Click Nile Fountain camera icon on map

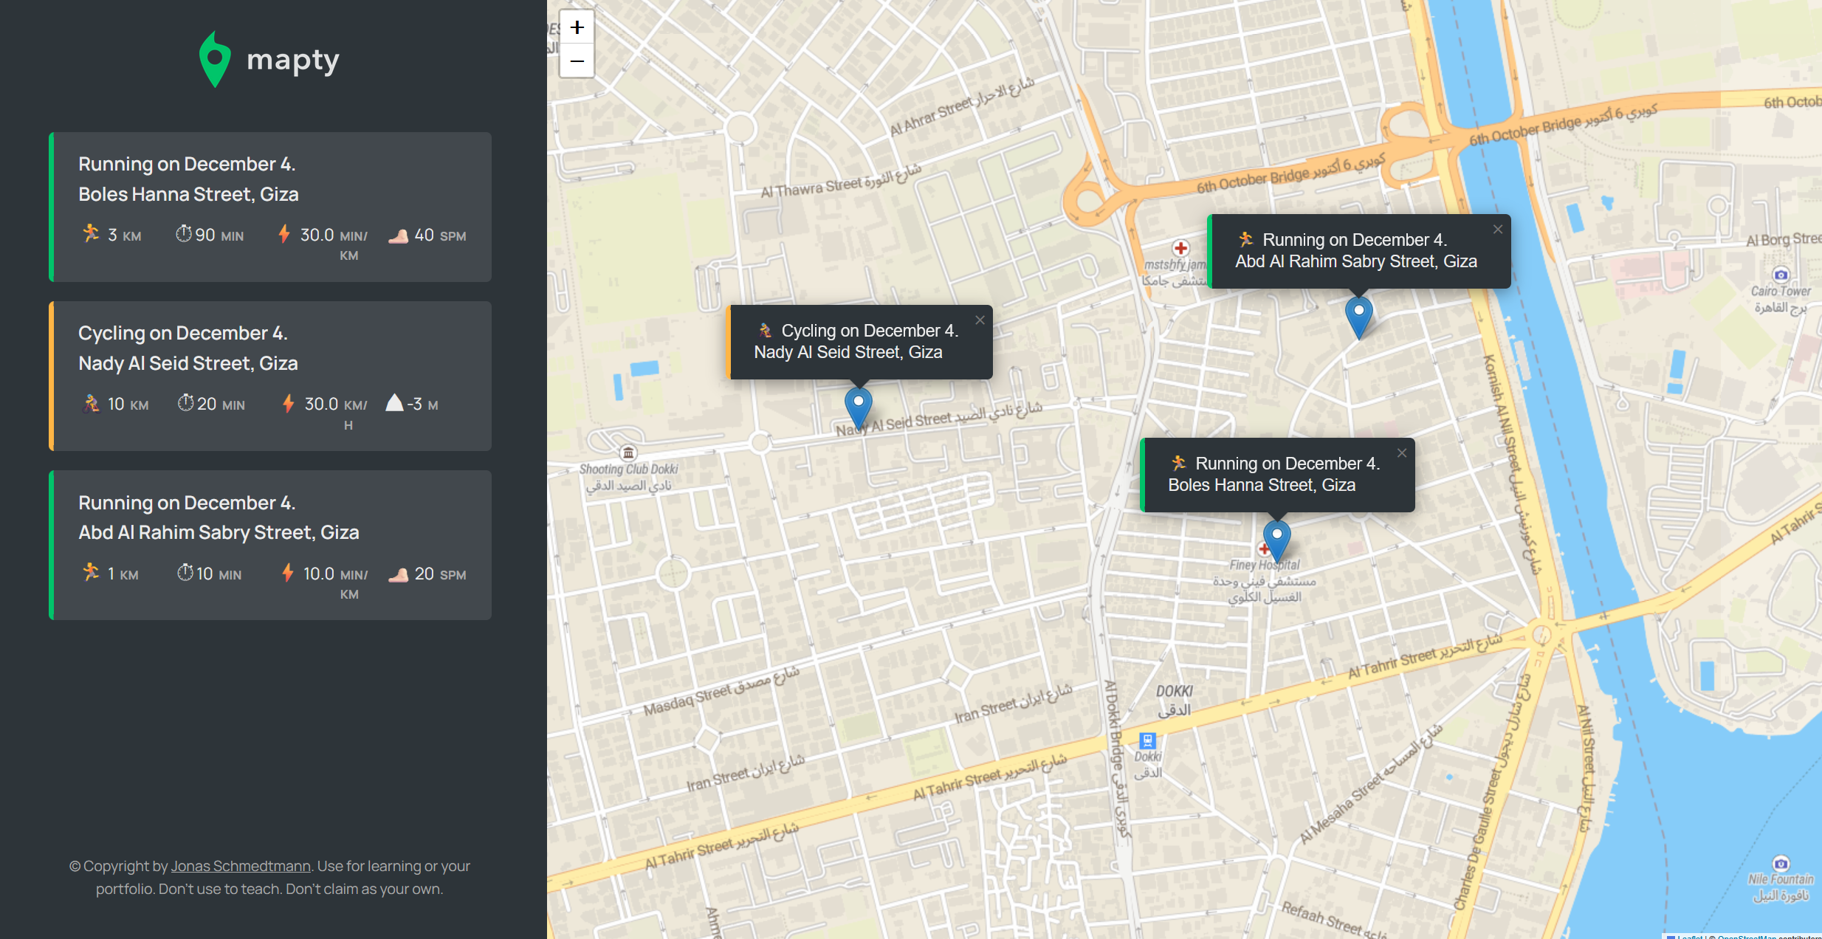(x=1781, y=863)
